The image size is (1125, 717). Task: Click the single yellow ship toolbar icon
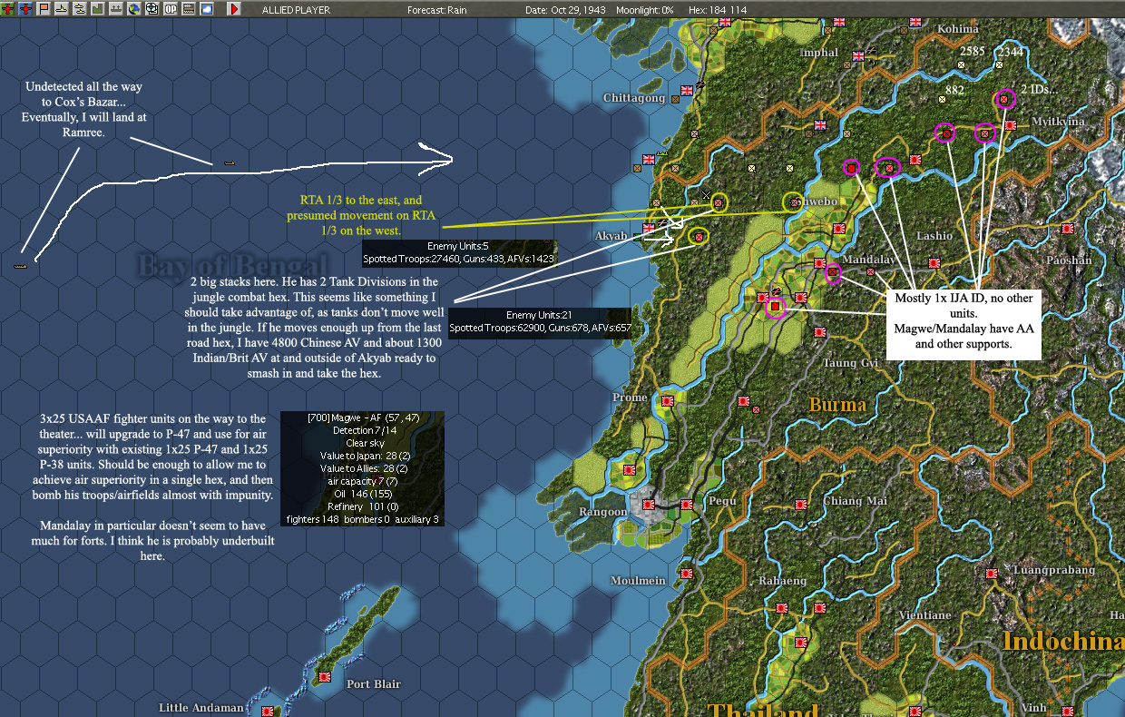62,9
